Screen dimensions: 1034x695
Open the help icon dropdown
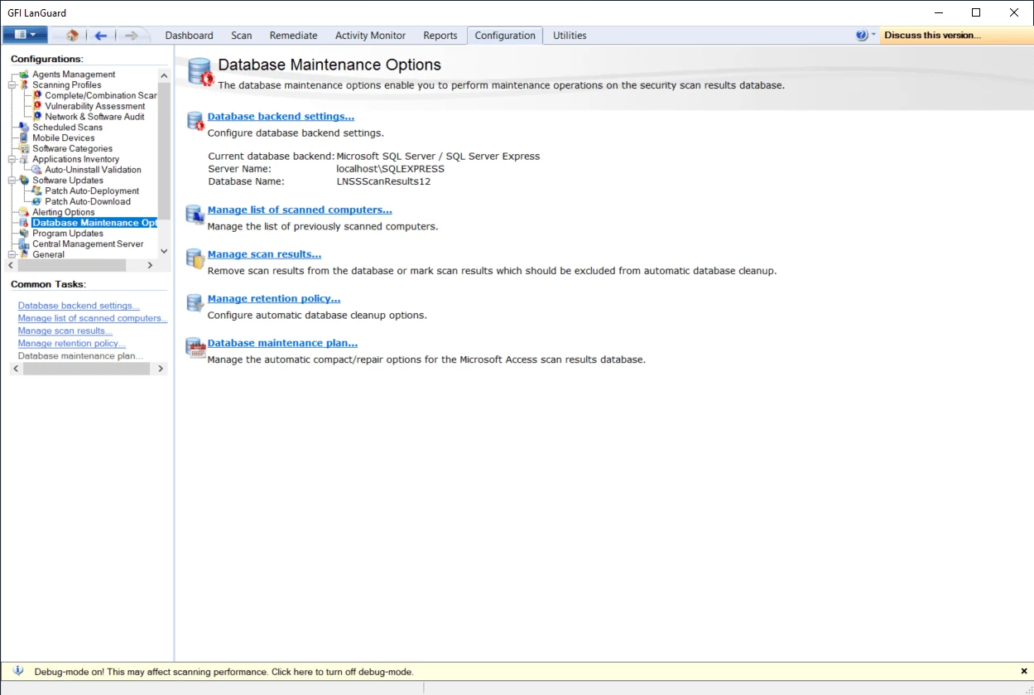(x=865, y=36)
